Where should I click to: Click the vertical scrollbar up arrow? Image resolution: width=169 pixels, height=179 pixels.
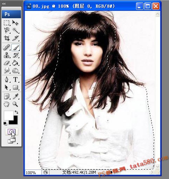tap(157, 14)
